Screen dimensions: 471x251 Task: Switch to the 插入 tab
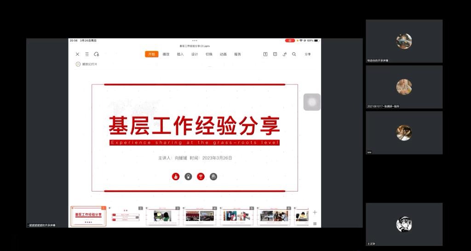[x=180, y=54]
